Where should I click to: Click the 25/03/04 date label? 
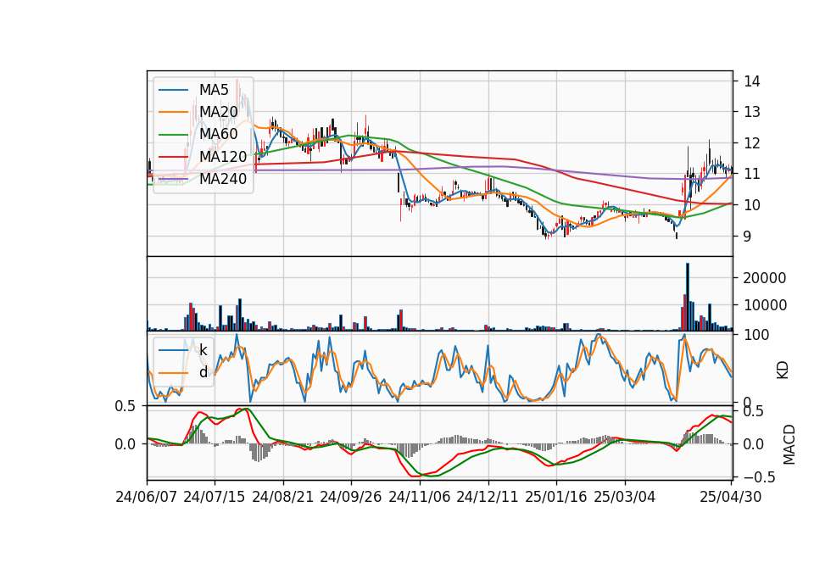pyautogui.click(x=625, y=498)
